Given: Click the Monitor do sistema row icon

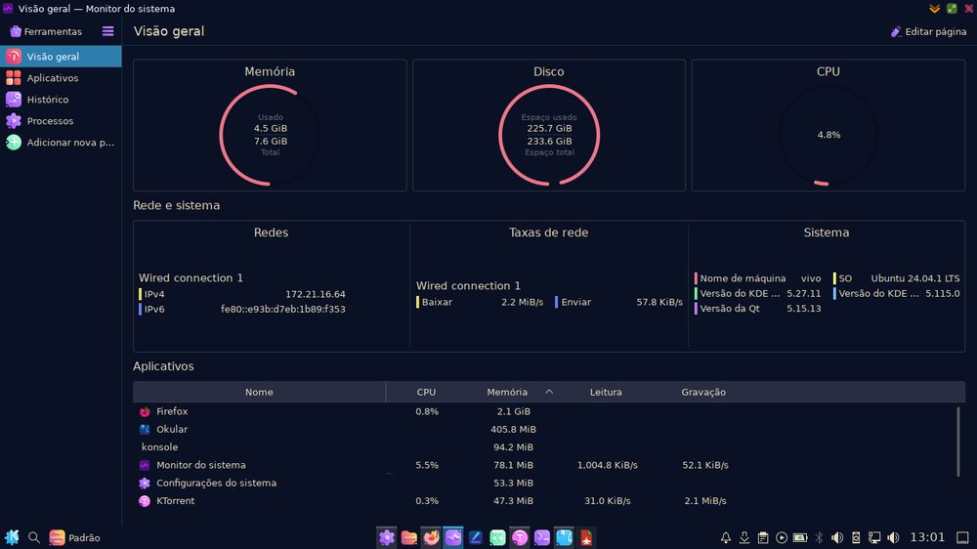Looking at the screenshot, I should 145,465.
